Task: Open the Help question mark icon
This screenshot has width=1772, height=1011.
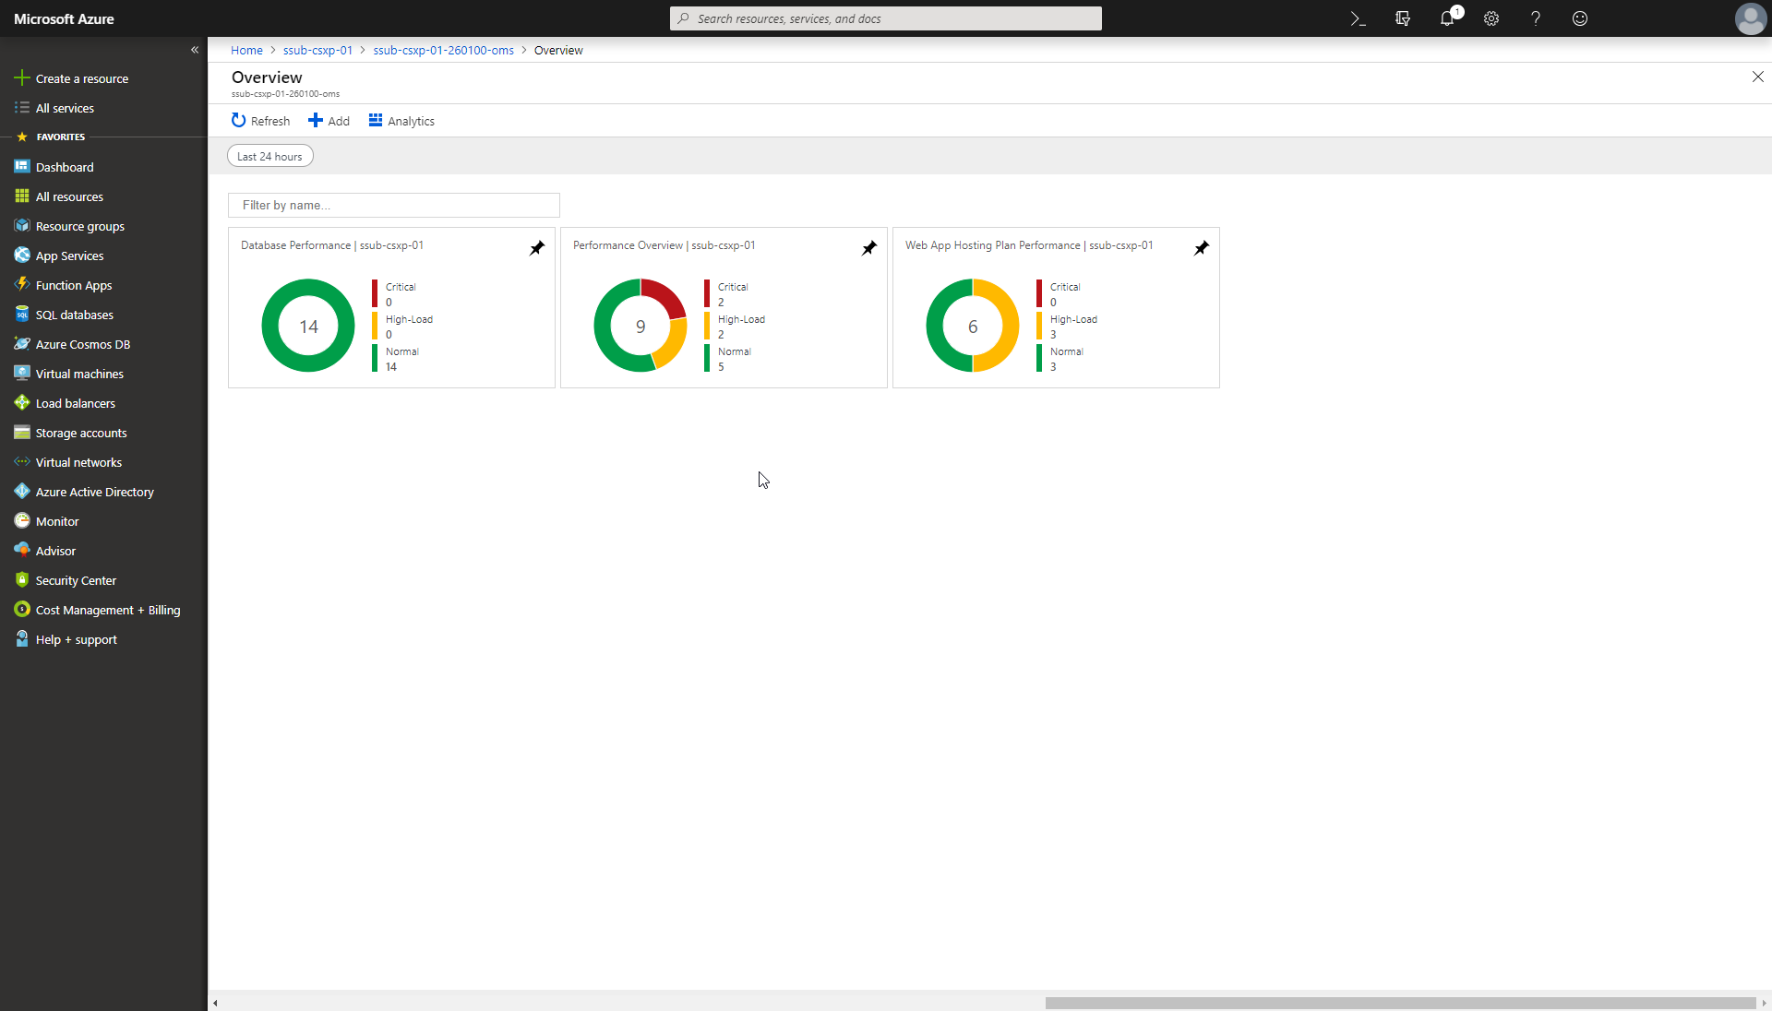Action: pyautogui.click(x=1535, y=18)
